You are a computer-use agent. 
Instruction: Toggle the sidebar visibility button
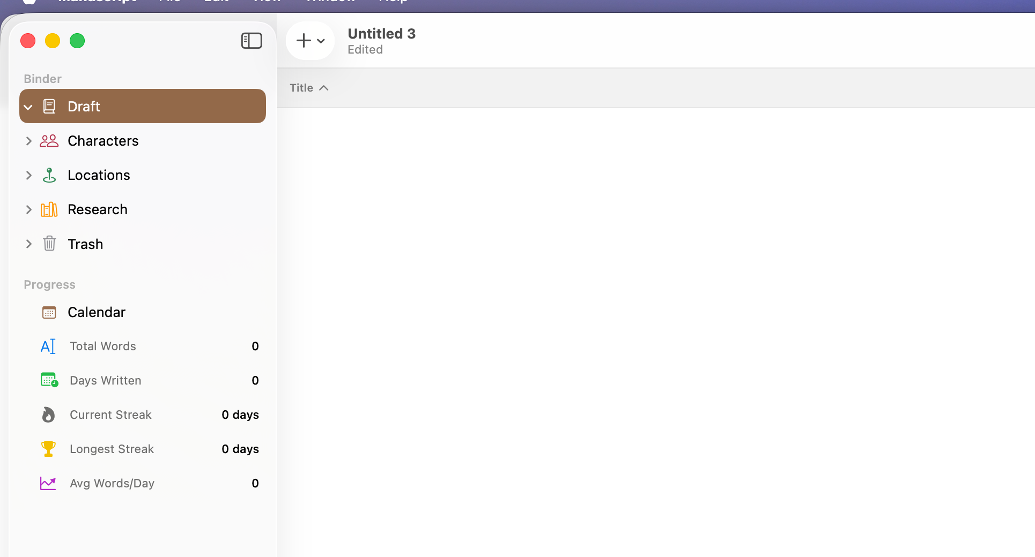251,40
